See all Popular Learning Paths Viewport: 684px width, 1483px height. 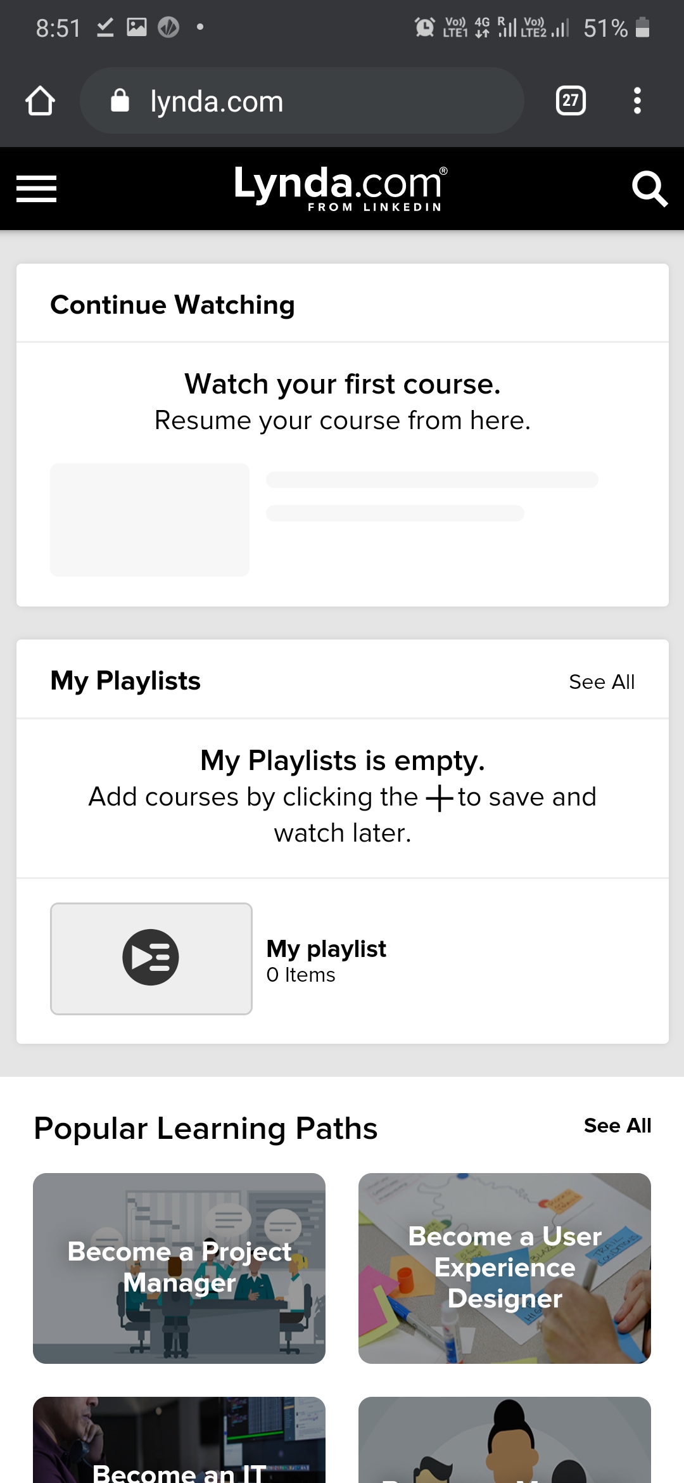point(617,1126)
